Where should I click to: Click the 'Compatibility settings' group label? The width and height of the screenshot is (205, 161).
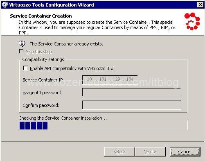pos(43,59)
